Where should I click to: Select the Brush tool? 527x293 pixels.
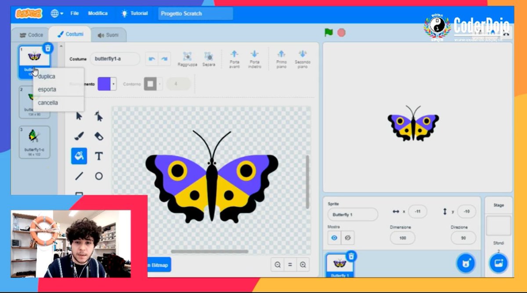79,136
